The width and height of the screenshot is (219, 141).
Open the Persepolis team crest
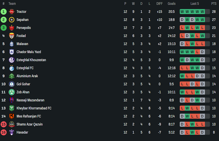coord(12,28)
